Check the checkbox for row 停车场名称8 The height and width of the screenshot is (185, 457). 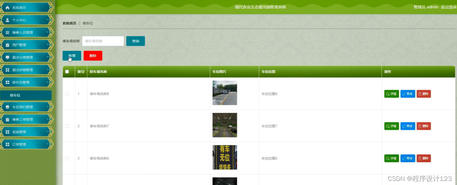[x=67, y=94]
